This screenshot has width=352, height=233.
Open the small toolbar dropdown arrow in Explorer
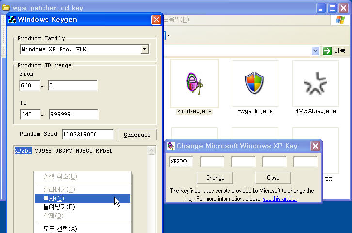[x=168, y=36]
